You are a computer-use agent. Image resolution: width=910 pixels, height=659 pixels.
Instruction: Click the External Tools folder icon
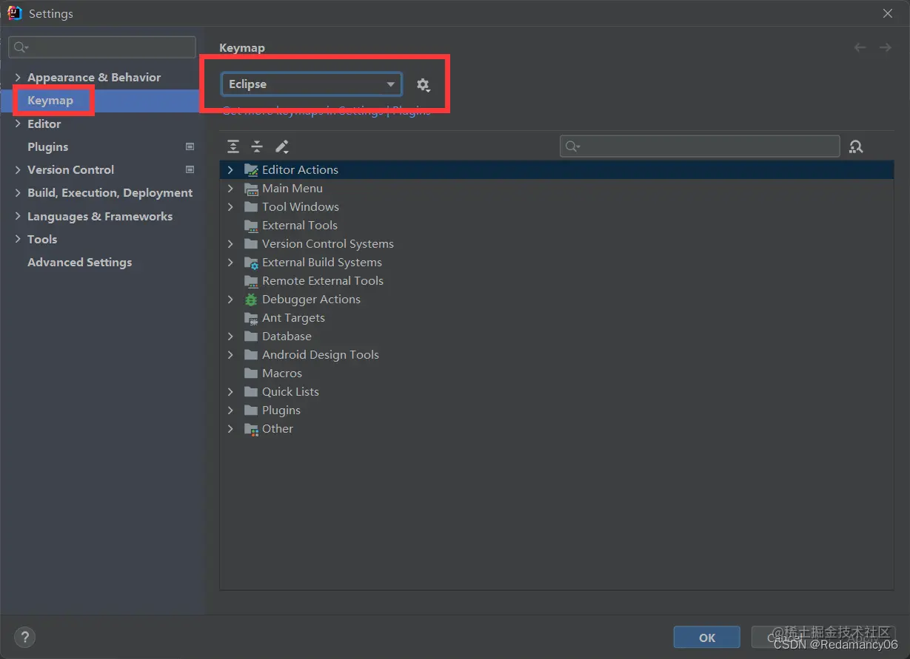(251, 226)
